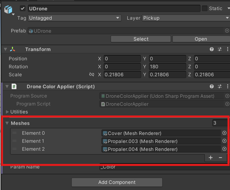Add a new Meshes element with plus
This screenshot has width=230, height=190.
coord(211,158)
